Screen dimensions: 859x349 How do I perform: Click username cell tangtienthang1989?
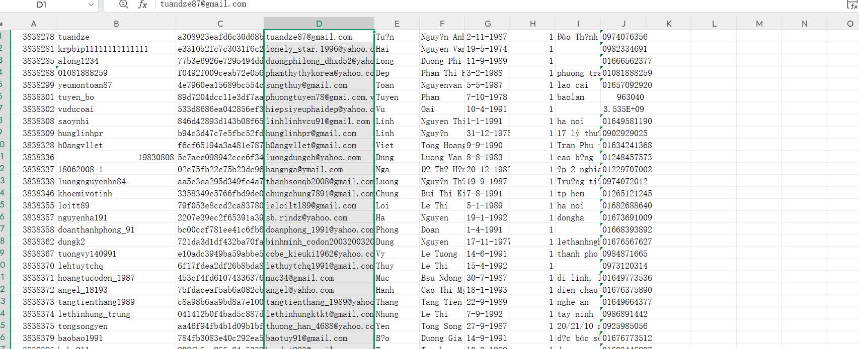click(116, 302)
